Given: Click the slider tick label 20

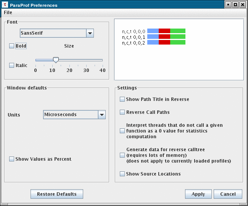Looking at the screenshot, I should 69,70.
